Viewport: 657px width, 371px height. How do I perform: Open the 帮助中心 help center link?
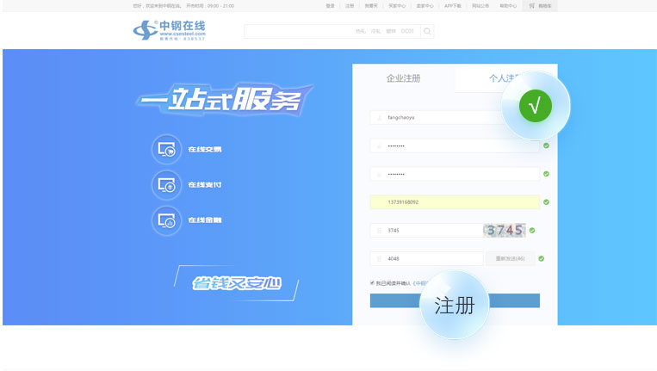click(508, 5)
